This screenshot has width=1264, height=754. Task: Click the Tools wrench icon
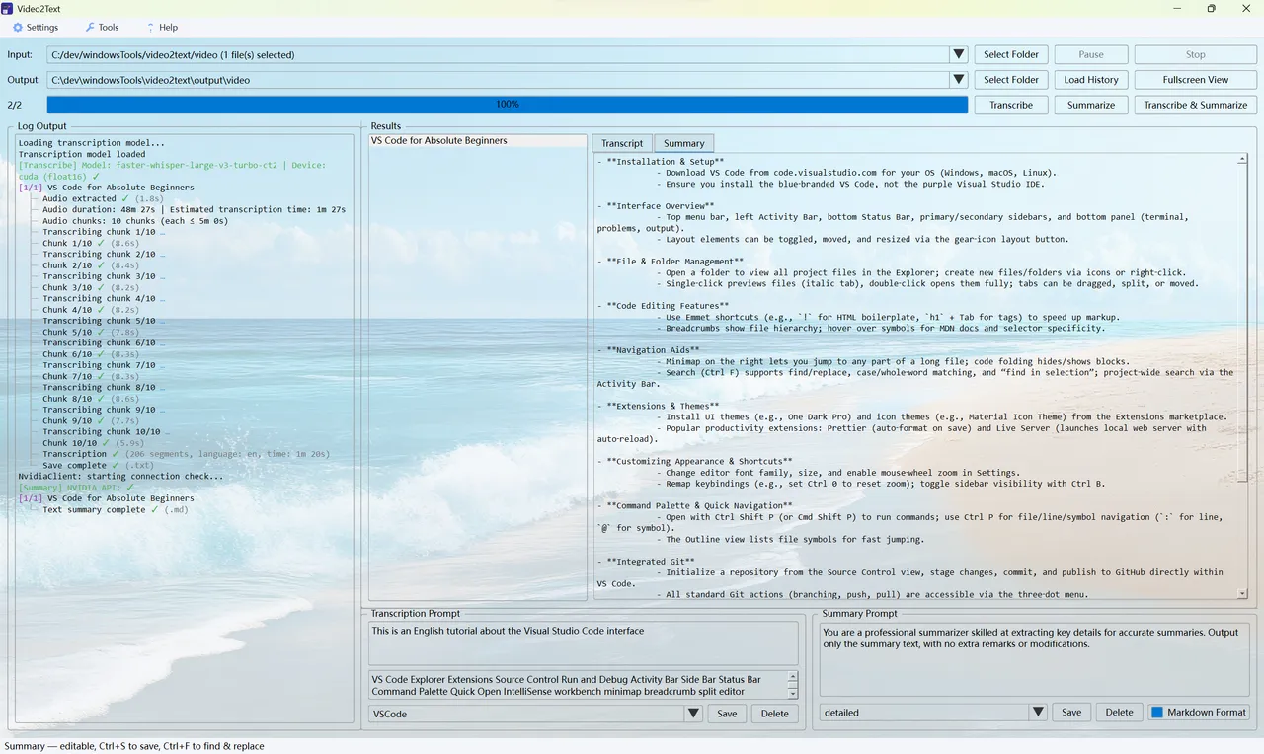(90, 28)
